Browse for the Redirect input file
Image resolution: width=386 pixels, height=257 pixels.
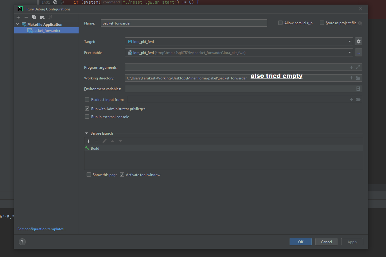click(x=358, y=99)
